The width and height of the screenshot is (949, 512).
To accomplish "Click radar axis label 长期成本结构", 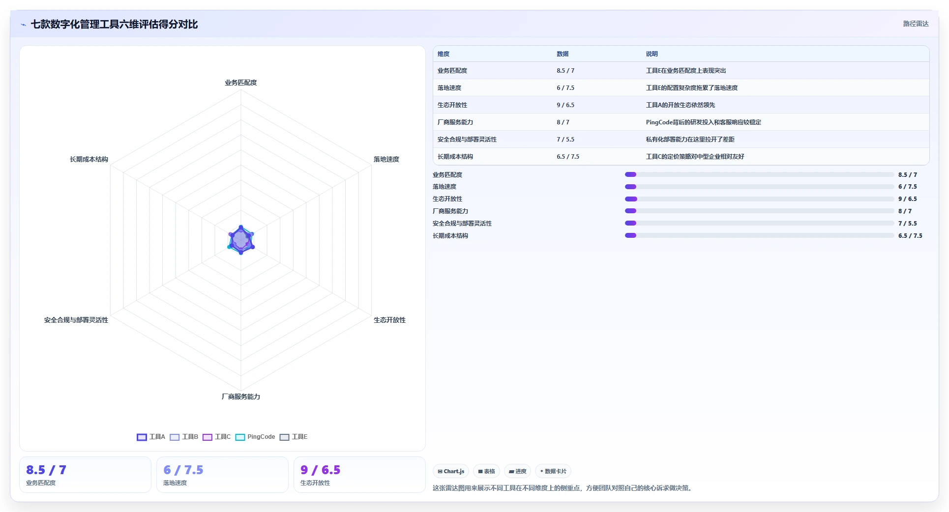I will [89, 159].
